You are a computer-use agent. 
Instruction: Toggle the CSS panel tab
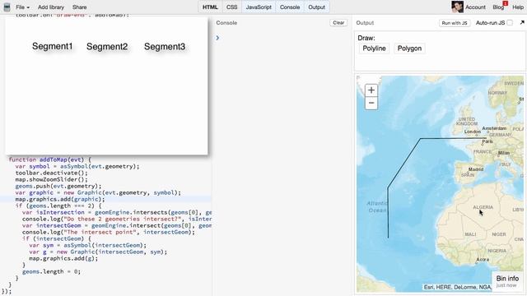point(231,7)
